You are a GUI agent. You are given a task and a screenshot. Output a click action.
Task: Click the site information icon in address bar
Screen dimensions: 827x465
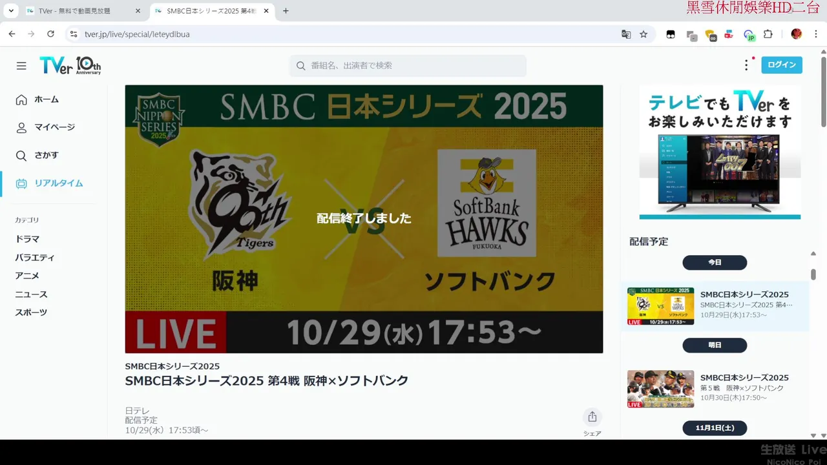[74, 34]
